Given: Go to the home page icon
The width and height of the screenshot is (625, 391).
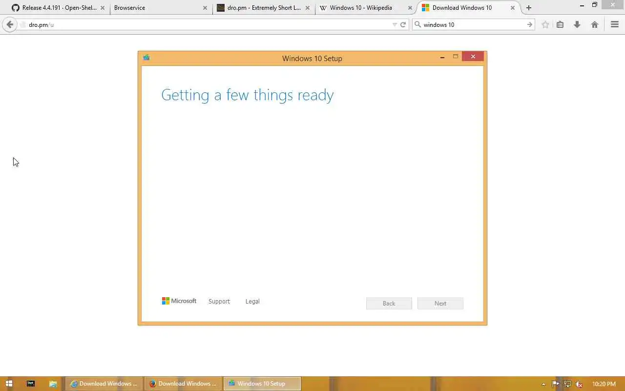Looking at the screenshot, I should (595, 24).
